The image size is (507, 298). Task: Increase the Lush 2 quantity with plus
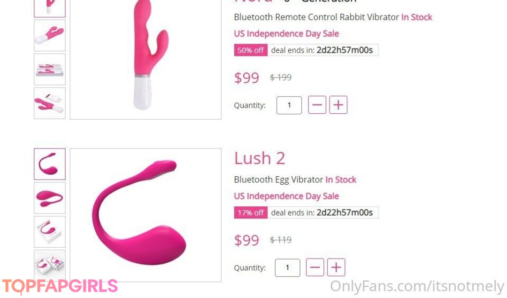(x=336, y=267)
